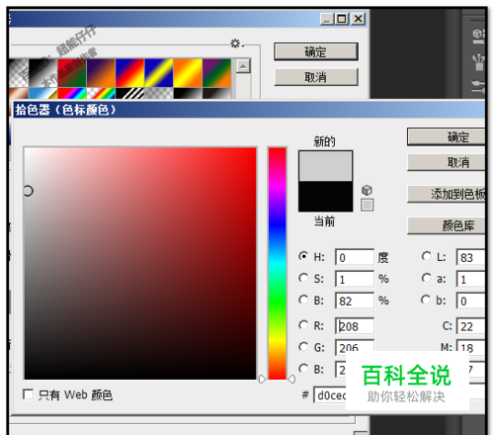Click the web-safe color square below the cube
Viewport: 494px width, 435px height.
pos(367,205)
